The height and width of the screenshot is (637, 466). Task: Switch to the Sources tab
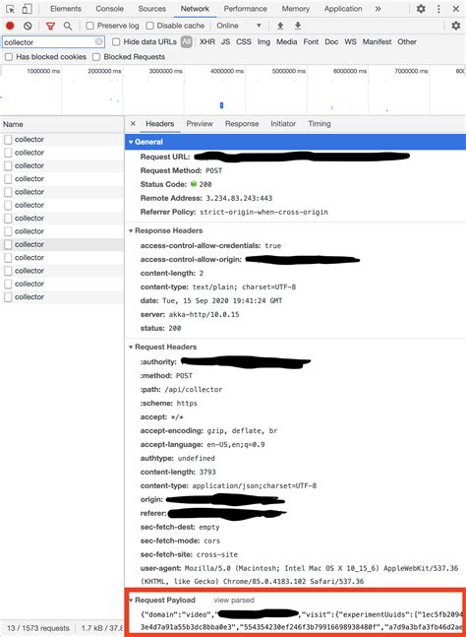[x=151, y=9]
